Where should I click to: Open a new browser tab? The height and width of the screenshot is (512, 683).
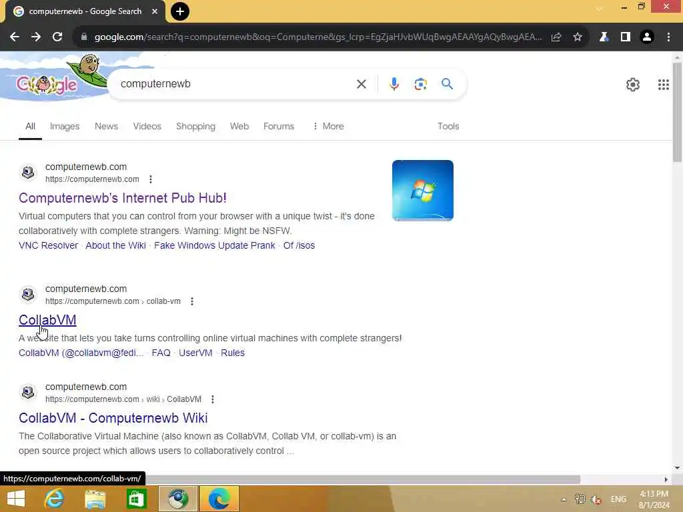pyautogui.click(x=180, y=11)
